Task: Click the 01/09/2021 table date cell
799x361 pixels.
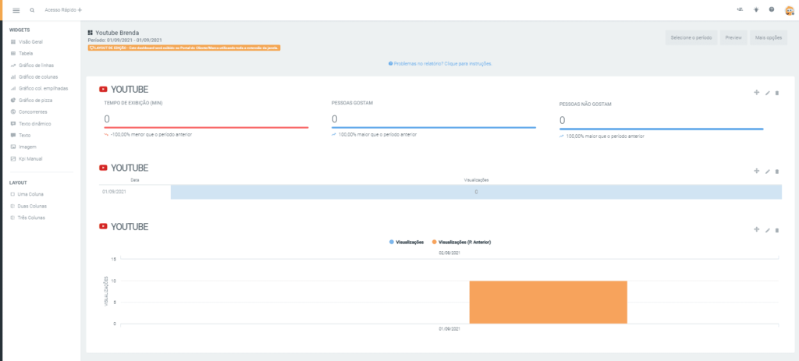Action: pos(135,192)
